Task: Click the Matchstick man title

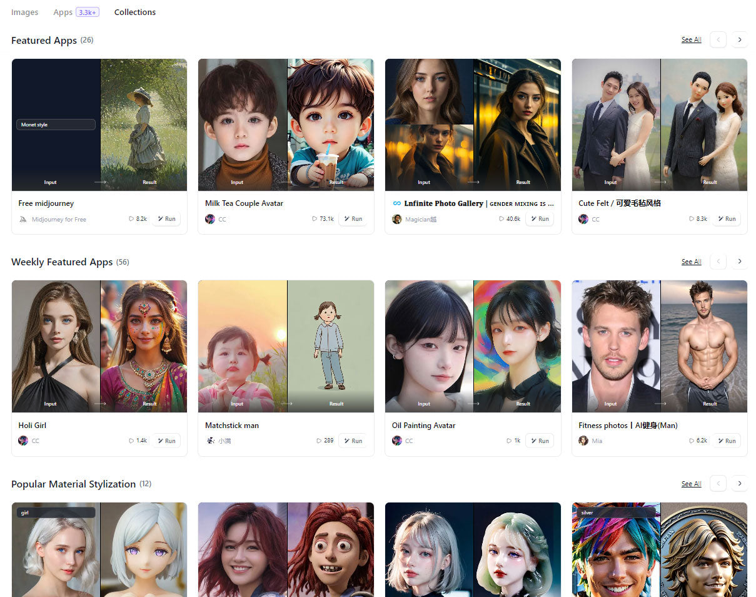Action: [x=232, y=426]
